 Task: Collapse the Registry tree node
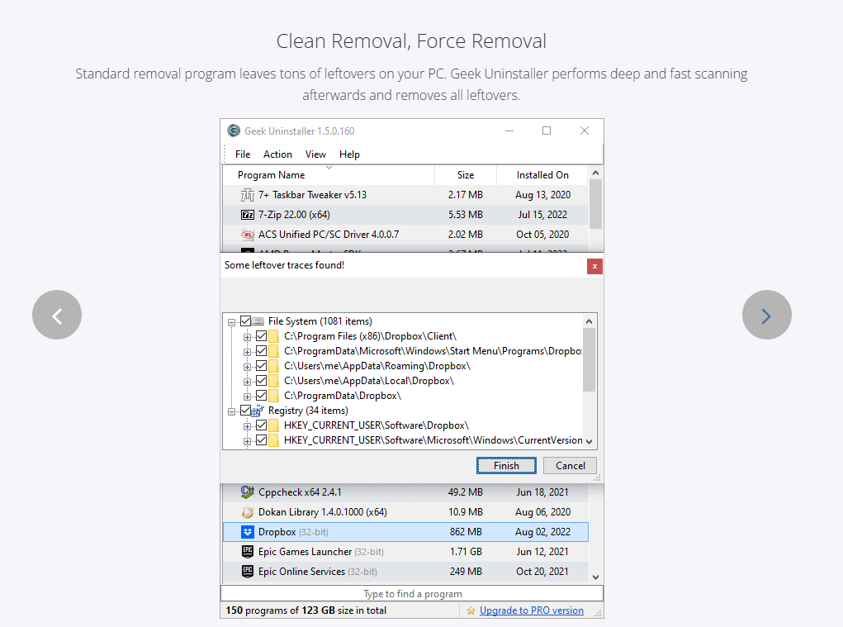[232, 412]
